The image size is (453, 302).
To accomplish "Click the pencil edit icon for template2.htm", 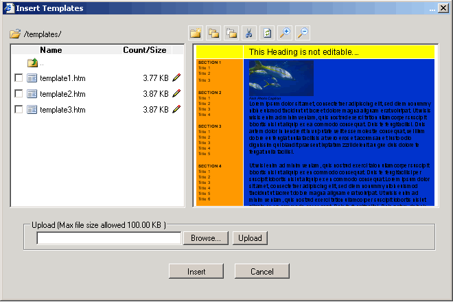I will pyautogui.click(x=176, y=93).
